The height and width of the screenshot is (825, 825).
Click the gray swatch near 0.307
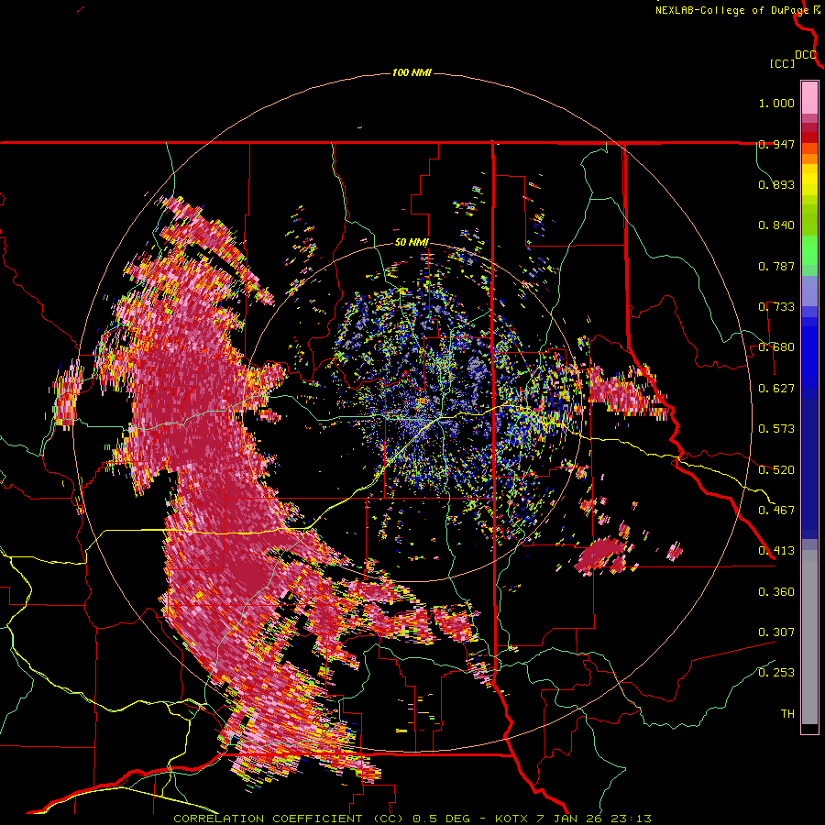tap(809, 637)
